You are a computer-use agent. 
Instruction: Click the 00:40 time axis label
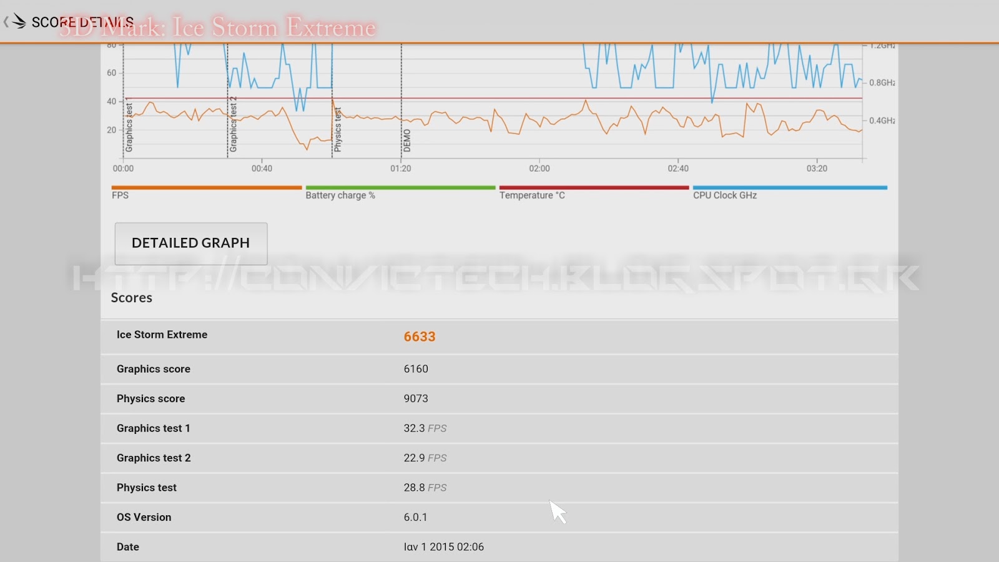pyautogui.click(x=262, y=169)
